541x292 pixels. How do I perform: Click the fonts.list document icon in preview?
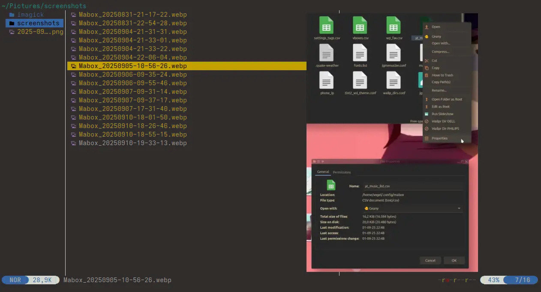[360, 53]
